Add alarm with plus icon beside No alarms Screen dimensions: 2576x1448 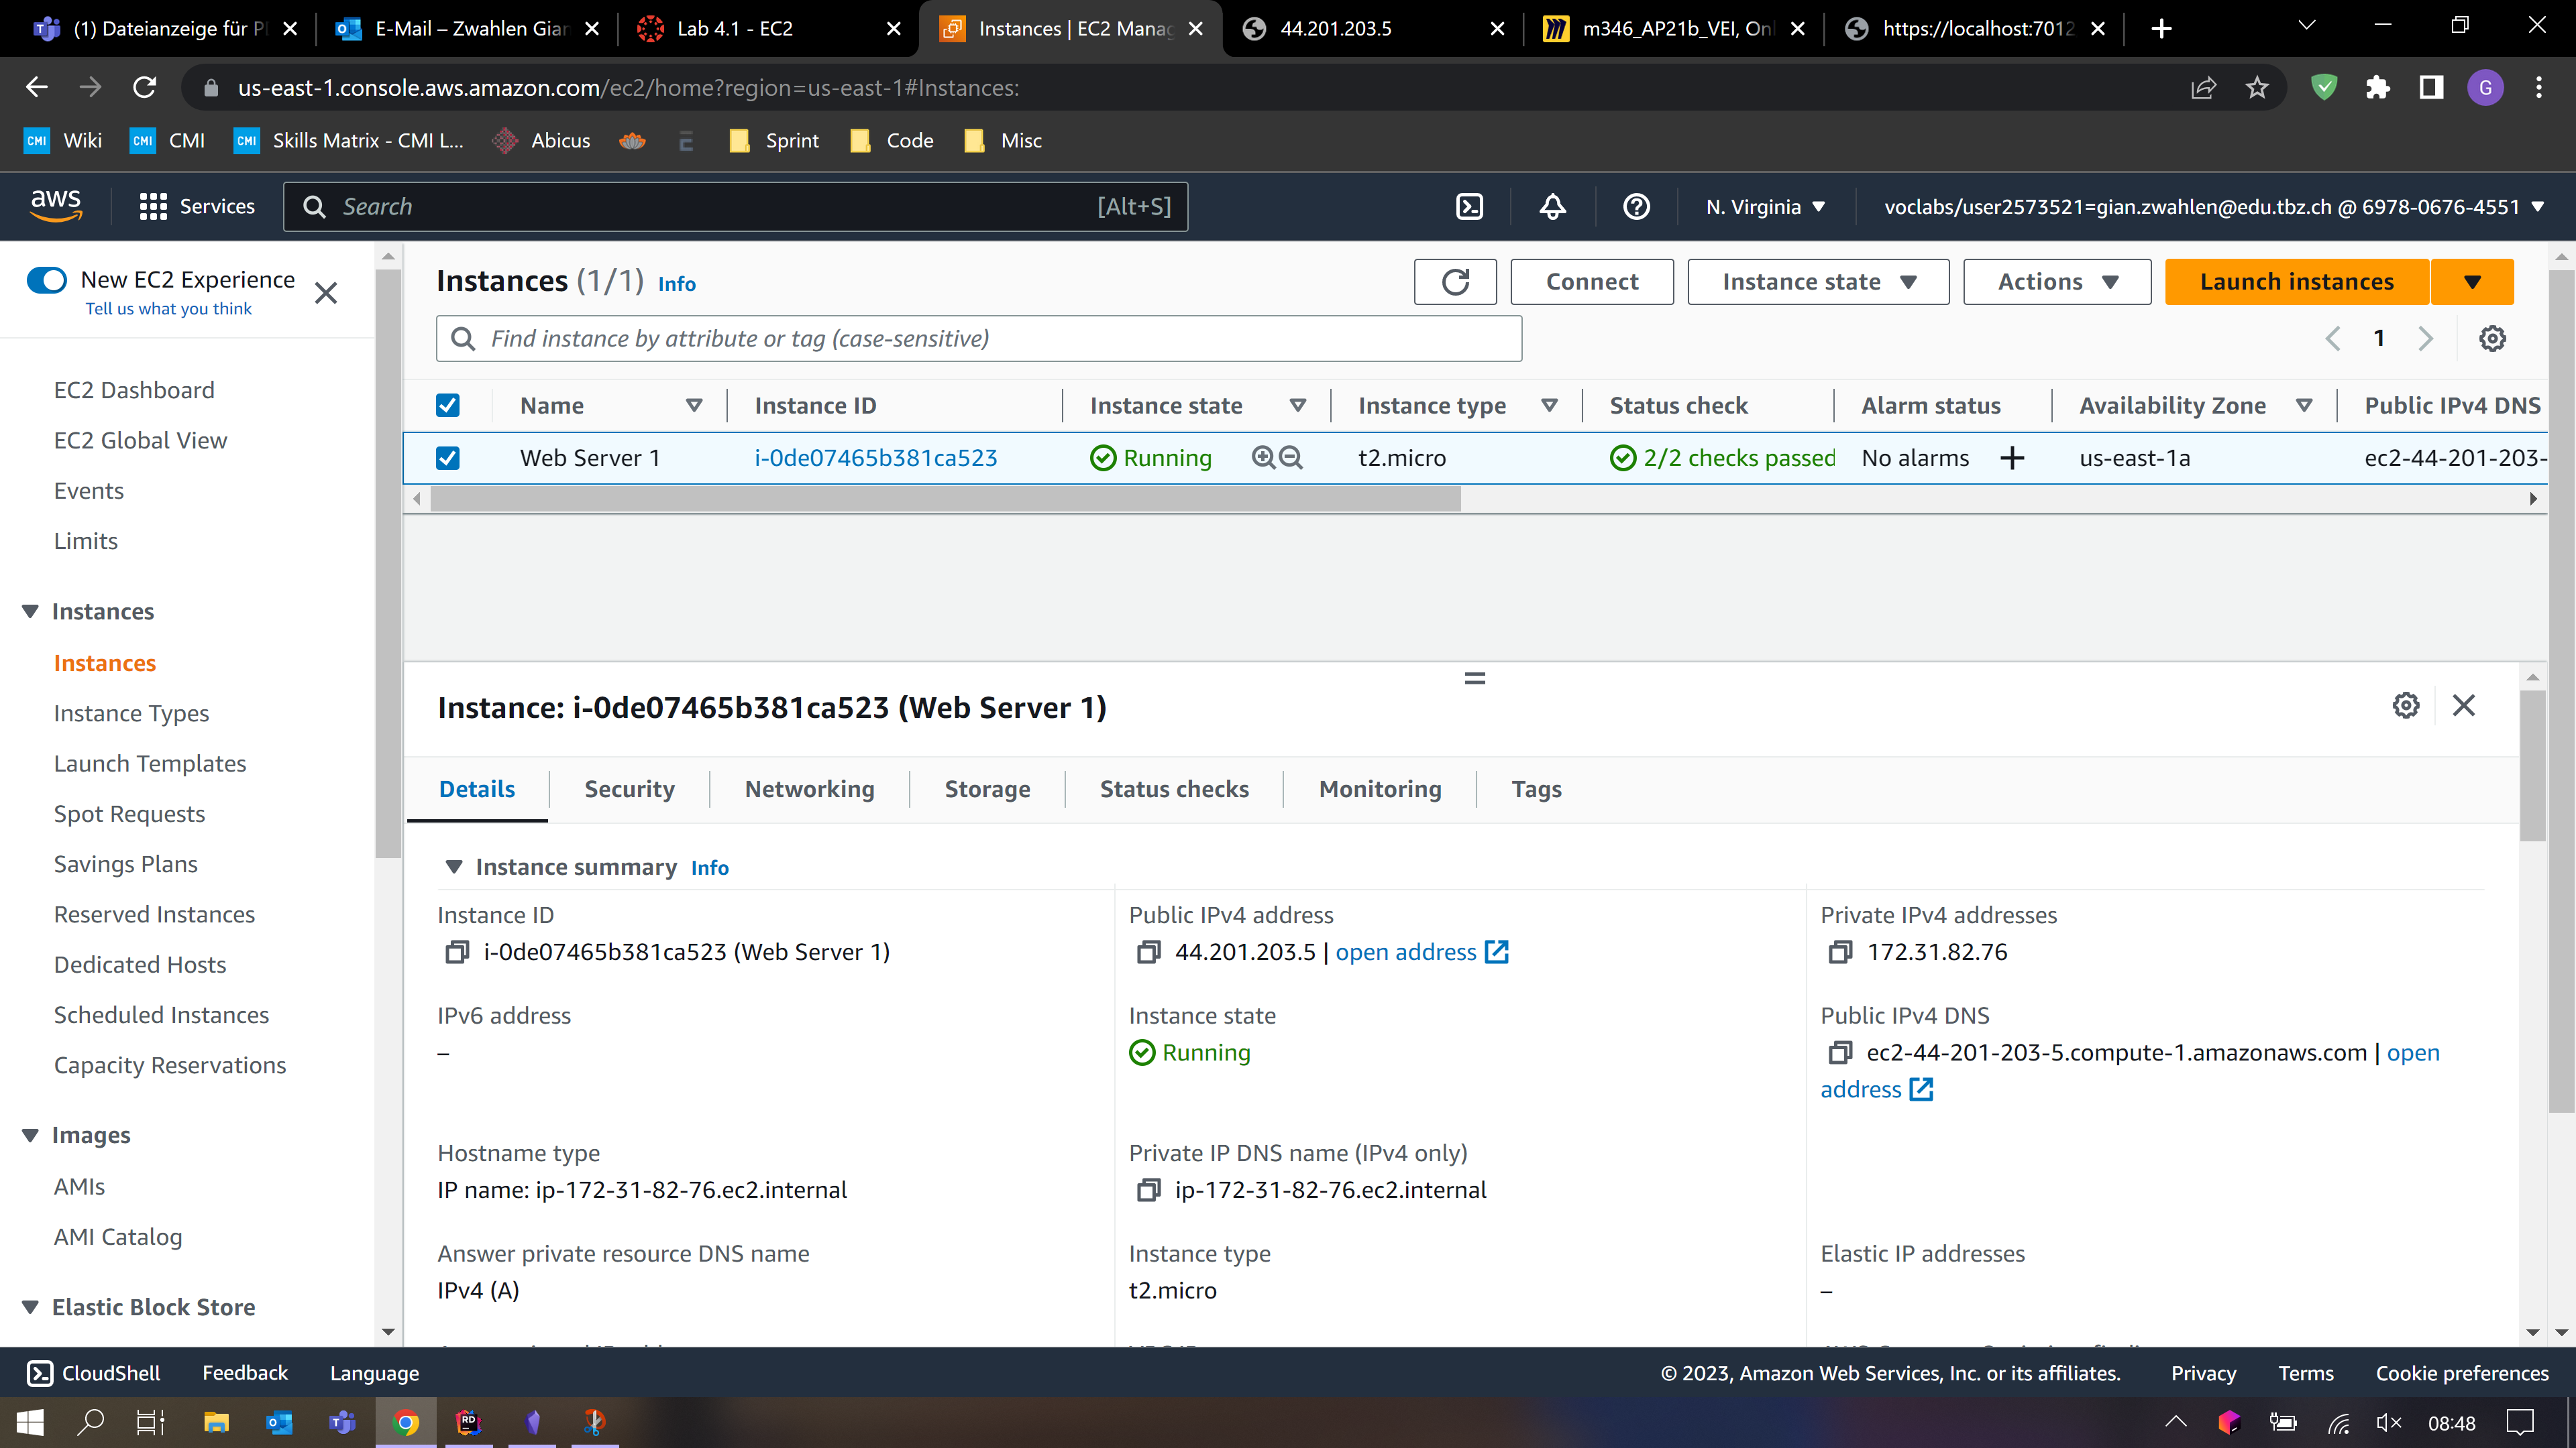click(x=2012, y=458)
